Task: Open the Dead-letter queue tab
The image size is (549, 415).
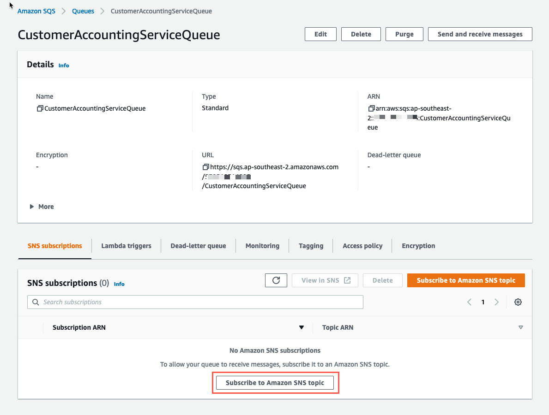Action: click(198, 246)
